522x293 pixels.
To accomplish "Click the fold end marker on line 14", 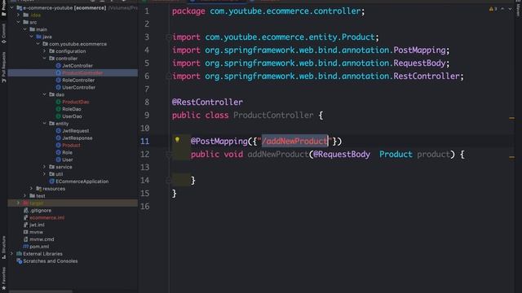I will (x=169, y=181).
